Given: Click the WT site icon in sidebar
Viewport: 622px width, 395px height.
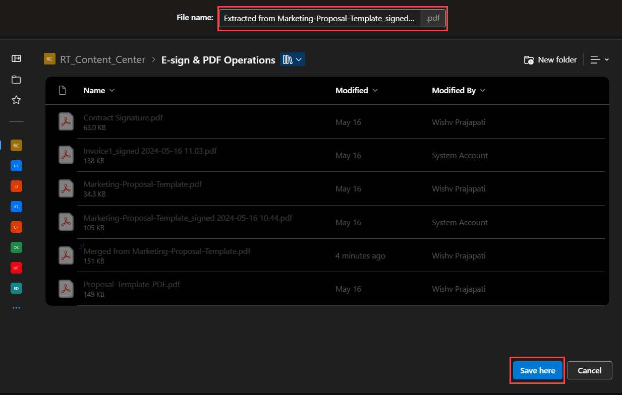Looking at the screenshot, I should (16, 268).
